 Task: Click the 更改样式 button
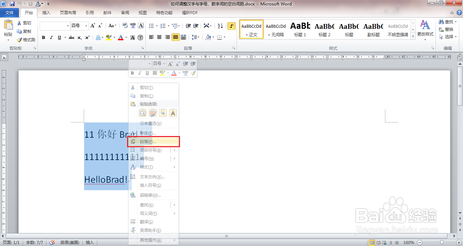click(x=425, y=30)
